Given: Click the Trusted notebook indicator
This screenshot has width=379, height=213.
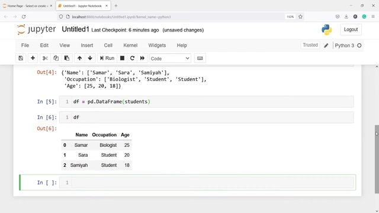Looking at the screenshot, I should [310, 45].
